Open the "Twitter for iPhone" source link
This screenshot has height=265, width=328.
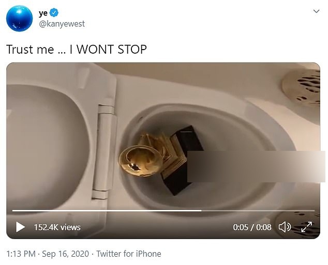pos(128,254)
